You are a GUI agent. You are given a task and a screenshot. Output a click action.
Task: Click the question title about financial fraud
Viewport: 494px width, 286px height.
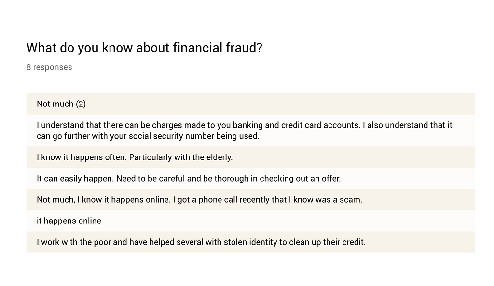point(144,48)
